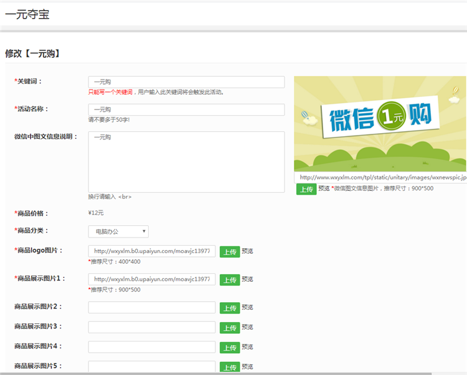This screenshot has height=375, width=467.
Task: Upload image for 商品展示图片1
Action: point(230,280)
